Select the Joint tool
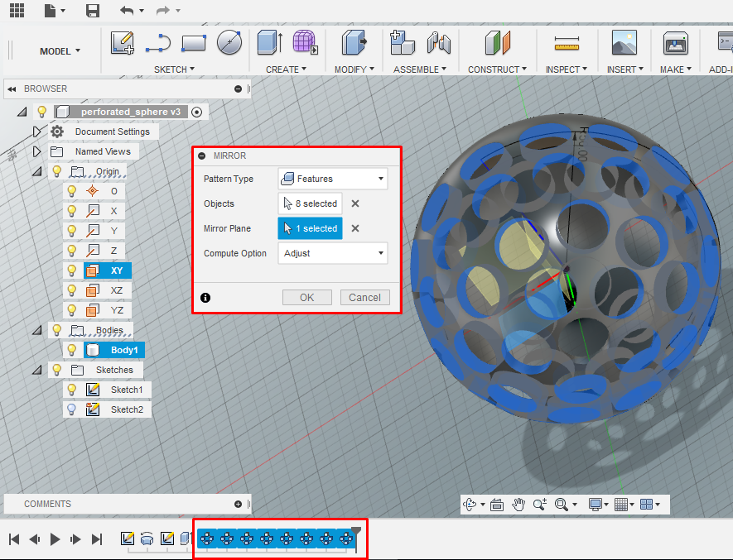Viewport: 733px width, 560px height. [438, 42]
